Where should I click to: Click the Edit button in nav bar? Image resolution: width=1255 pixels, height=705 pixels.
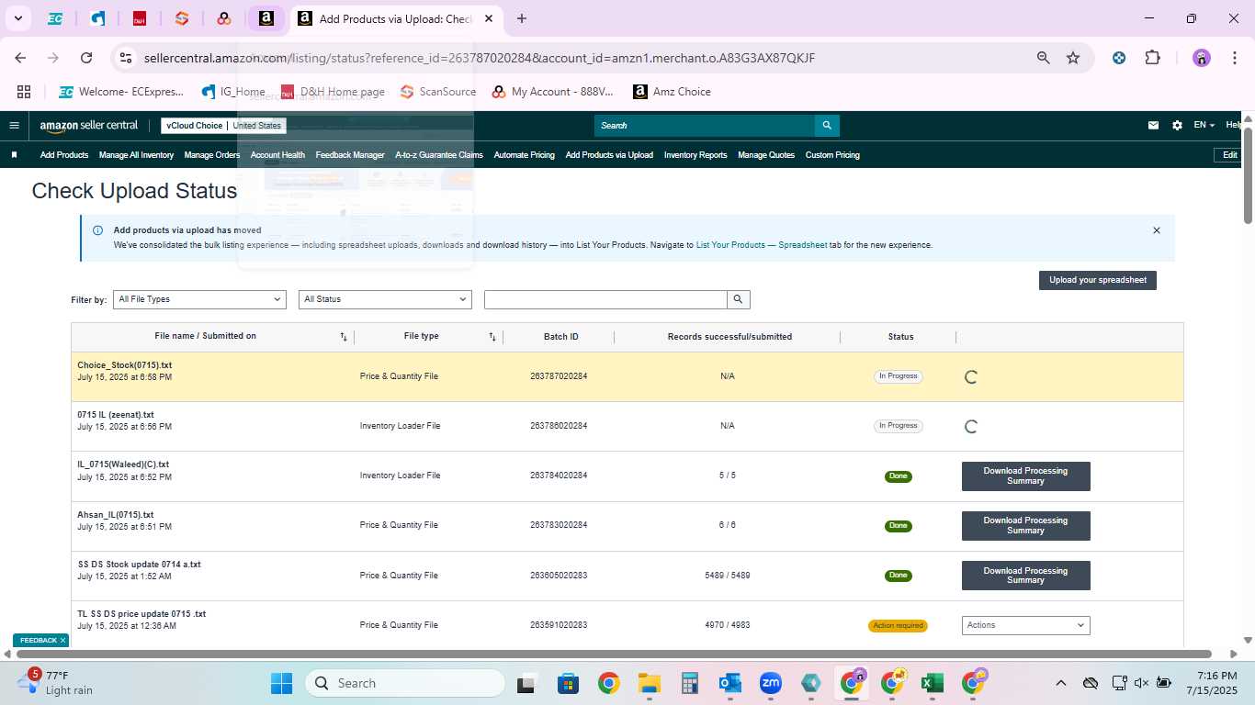(x=1230, y=155)
